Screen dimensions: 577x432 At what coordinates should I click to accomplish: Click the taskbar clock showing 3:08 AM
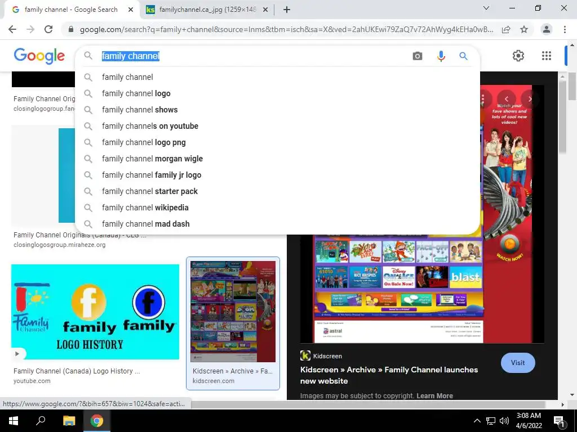(529, 421)
